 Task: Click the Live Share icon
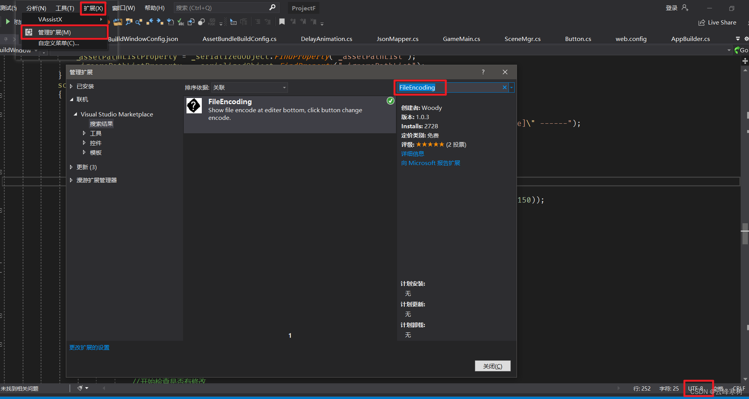tap(702, 23)
